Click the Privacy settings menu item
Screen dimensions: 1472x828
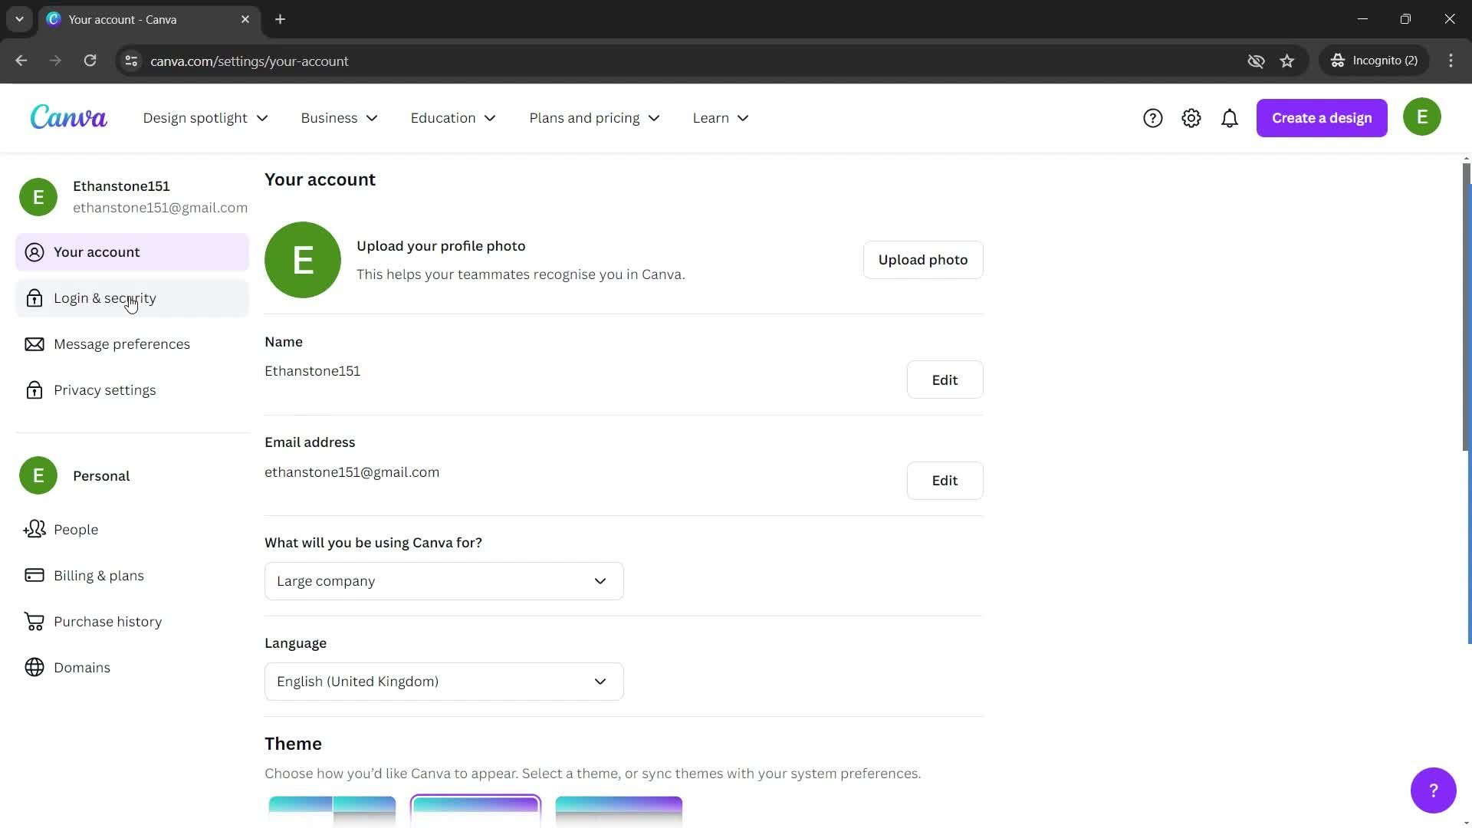105,389
